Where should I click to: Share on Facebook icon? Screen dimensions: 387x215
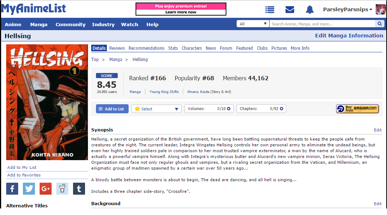(12, 188)
